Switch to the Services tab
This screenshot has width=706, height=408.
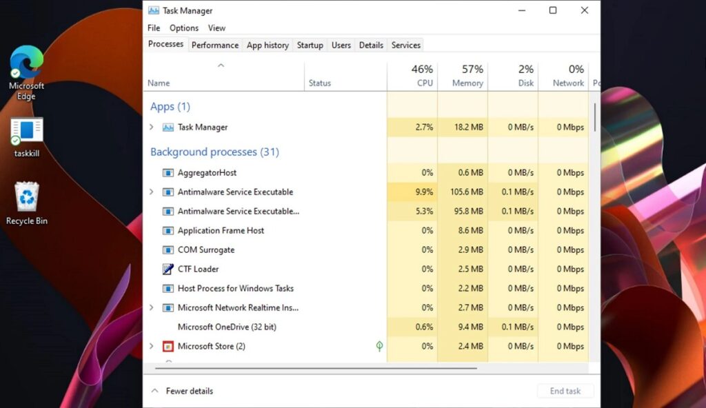(x=405, y=45)
